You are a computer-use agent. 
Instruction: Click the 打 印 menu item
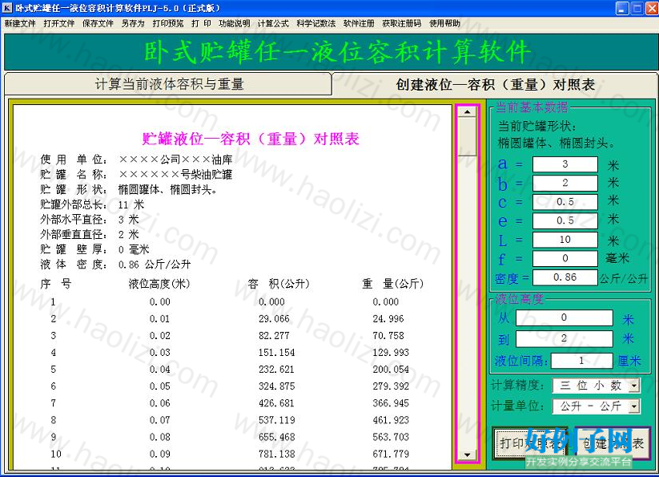click(x=201, y=23)
